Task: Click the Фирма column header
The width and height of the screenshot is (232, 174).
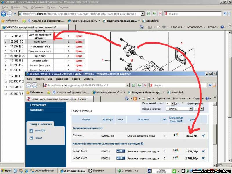Action: (x=86, y=119)
